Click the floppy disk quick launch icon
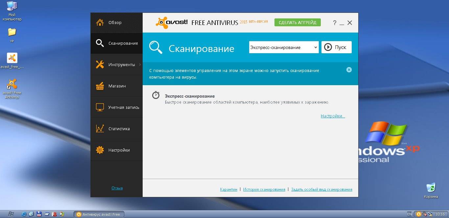The image size is (449, 218). (39, 214)
